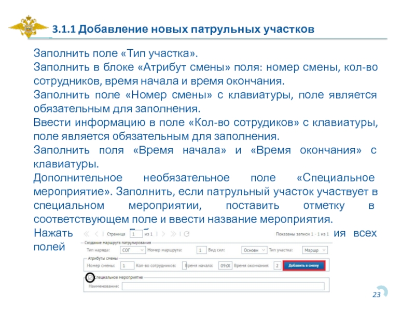
Task: Click the 'Время начала' field showing 09:00
Action: (225, 265)
